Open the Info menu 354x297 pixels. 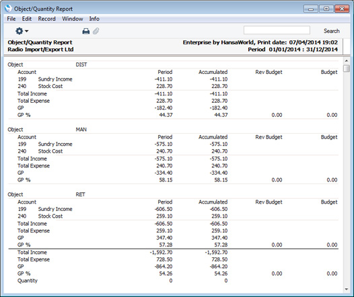94,19
